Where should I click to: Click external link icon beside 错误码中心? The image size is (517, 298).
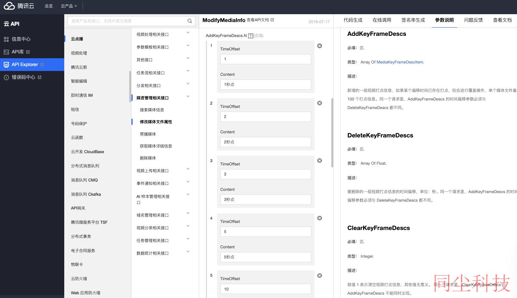pos(40,77)
